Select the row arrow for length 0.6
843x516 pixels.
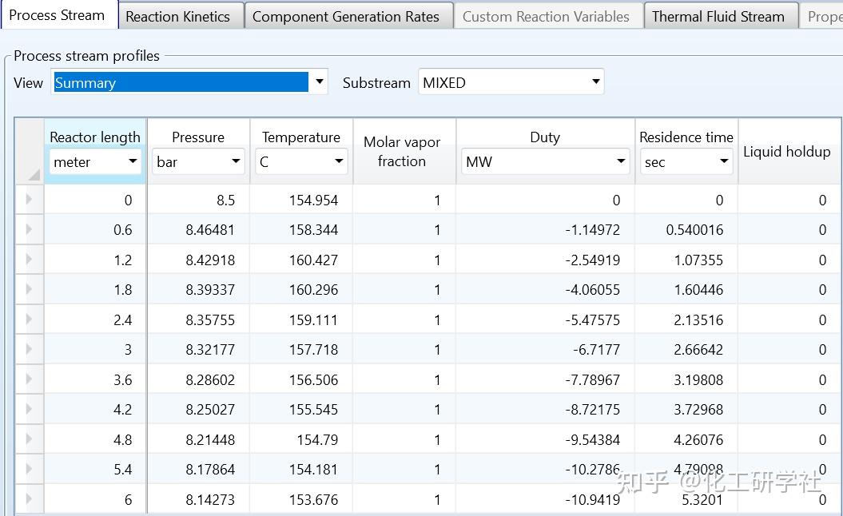tap(30, 230)
